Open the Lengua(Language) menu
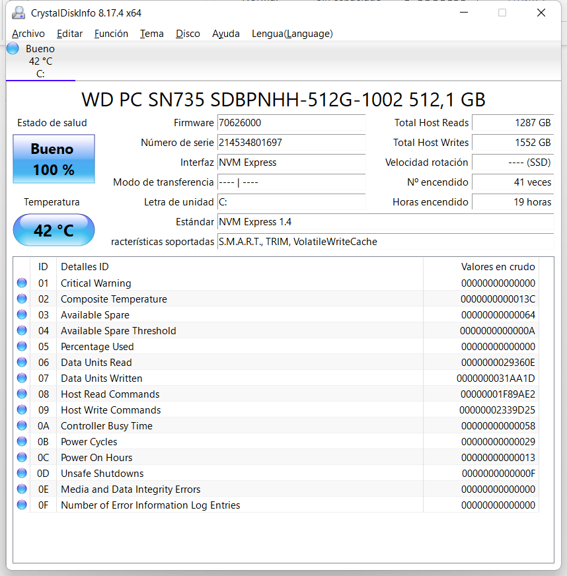This screenshot has height=576, width=567. click(292, 34)
